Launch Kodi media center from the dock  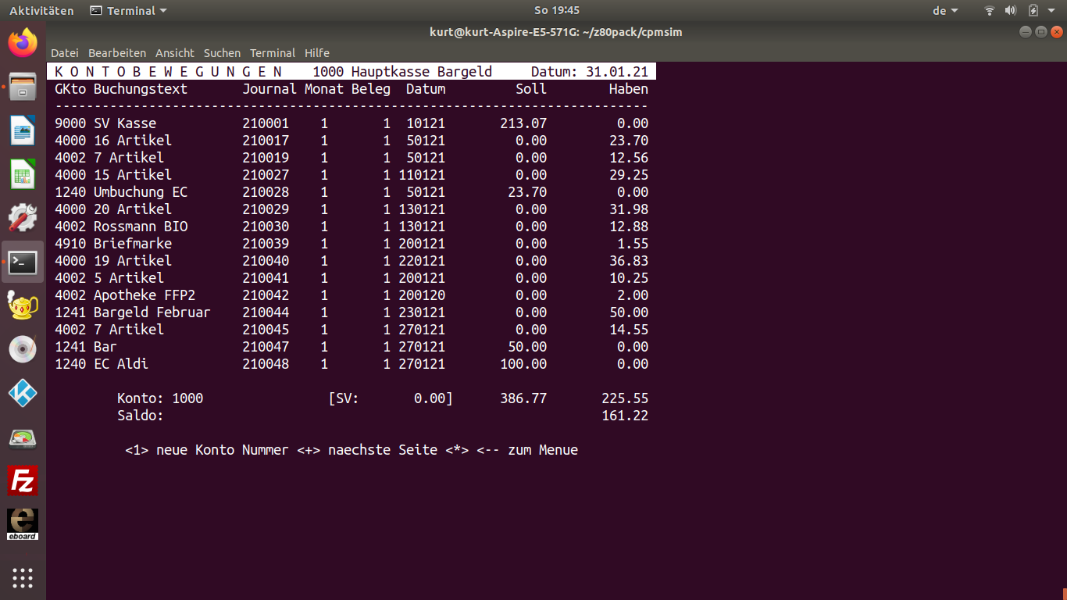click(23, 393)
